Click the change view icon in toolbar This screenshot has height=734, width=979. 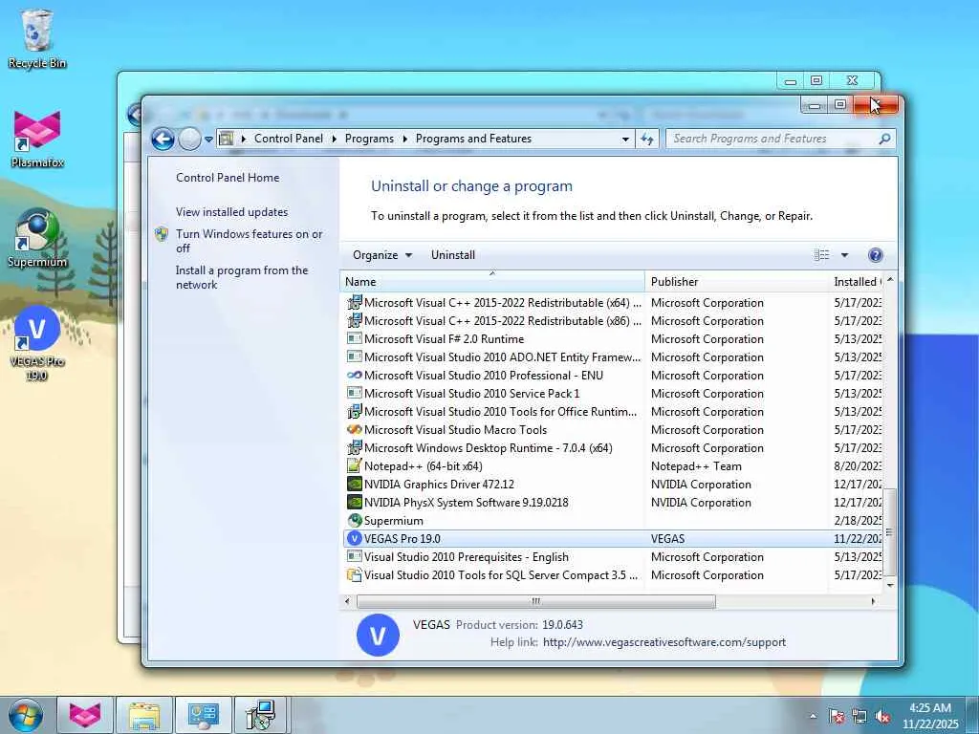pos(821,254)
